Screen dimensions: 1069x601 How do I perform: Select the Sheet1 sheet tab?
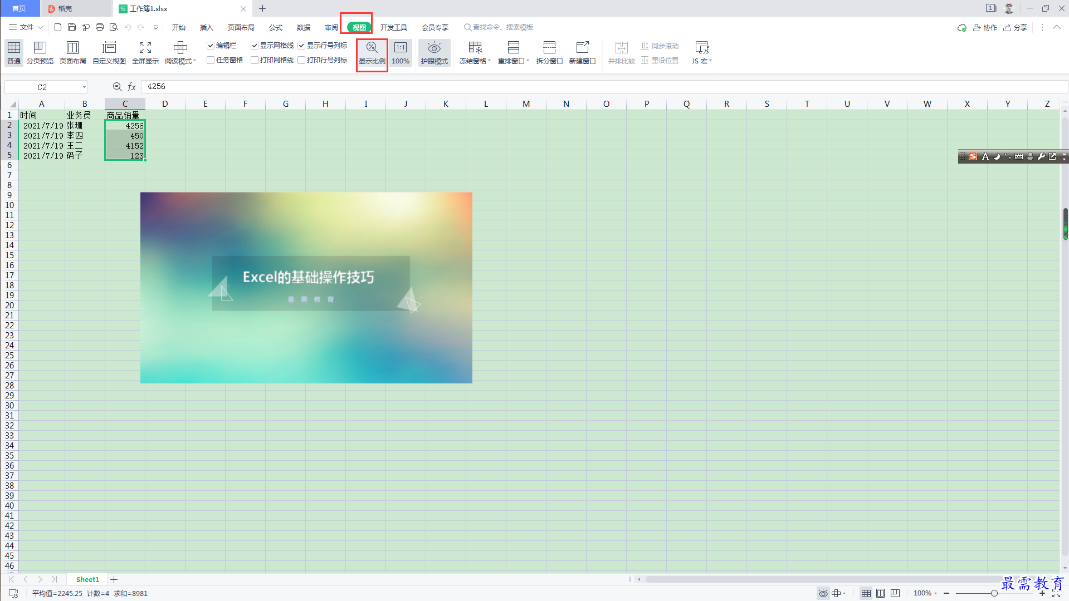(87, 579)
